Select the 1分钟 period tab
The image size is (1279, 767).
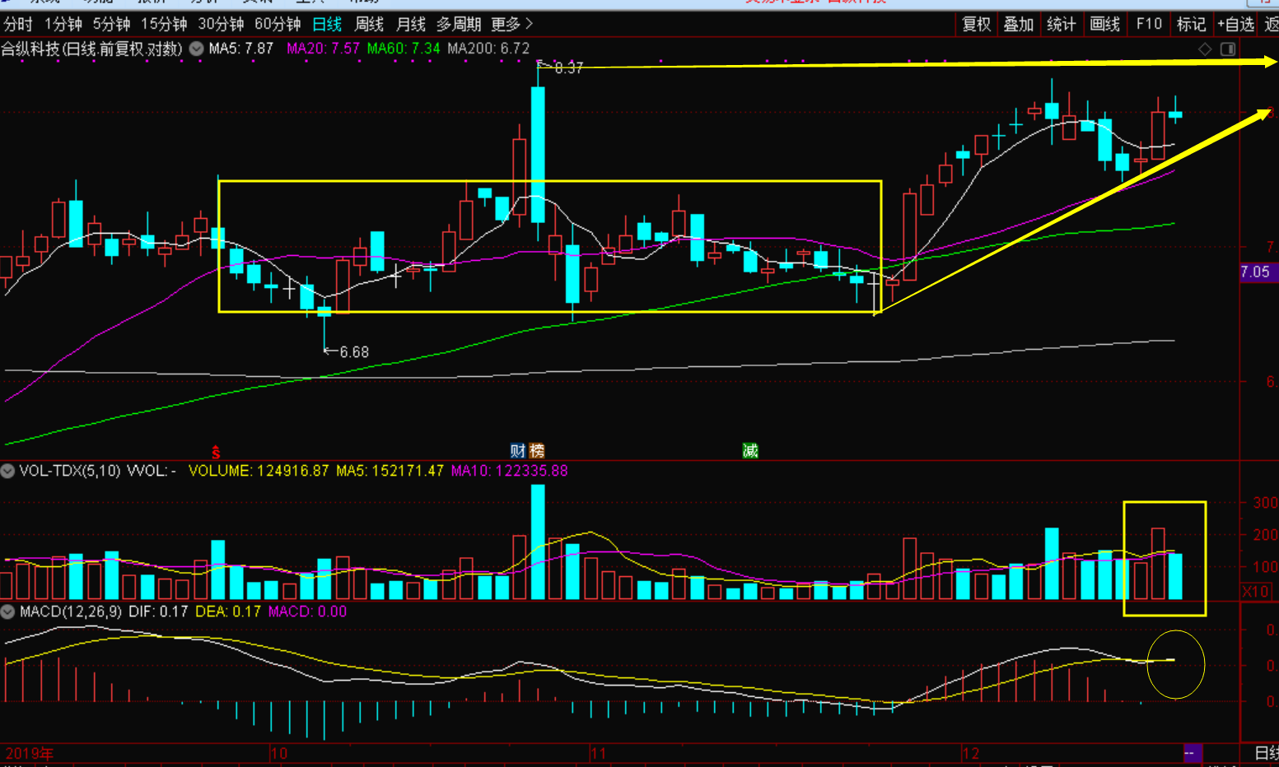(x=63, y=25)
